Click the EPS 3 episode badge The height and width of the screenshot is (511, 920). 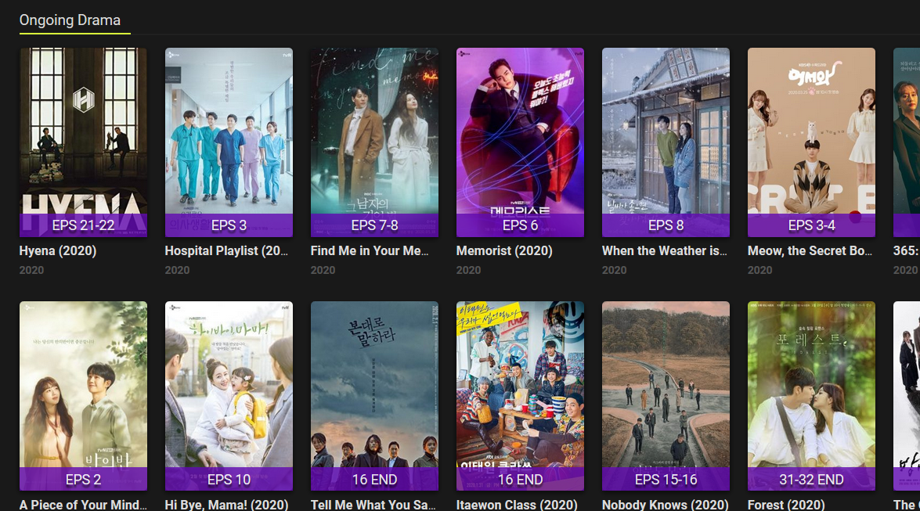coord(229,225)
